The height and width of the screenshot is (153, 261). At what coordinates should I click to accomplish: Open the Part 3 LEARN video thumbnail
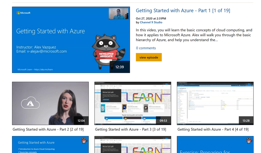pyautogui.click(x=133, y=103)
